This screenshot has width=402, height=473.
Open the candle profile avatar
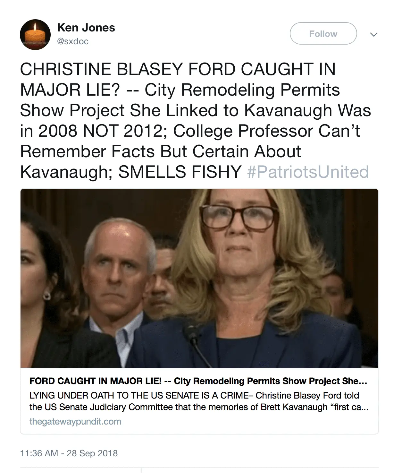35,35
